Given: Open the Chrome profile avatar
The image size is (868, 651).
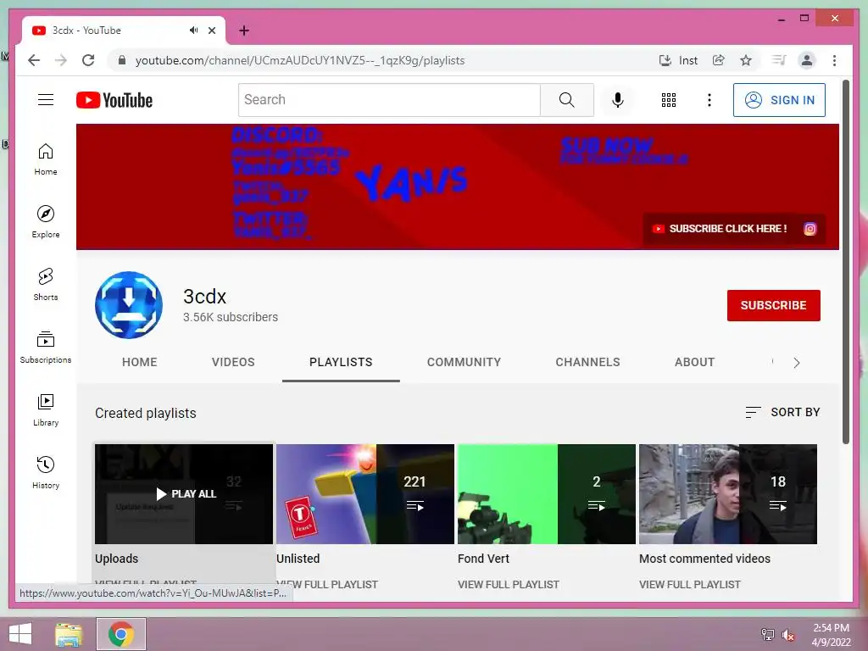Looking at the screenshot, I should coord(807,60).
